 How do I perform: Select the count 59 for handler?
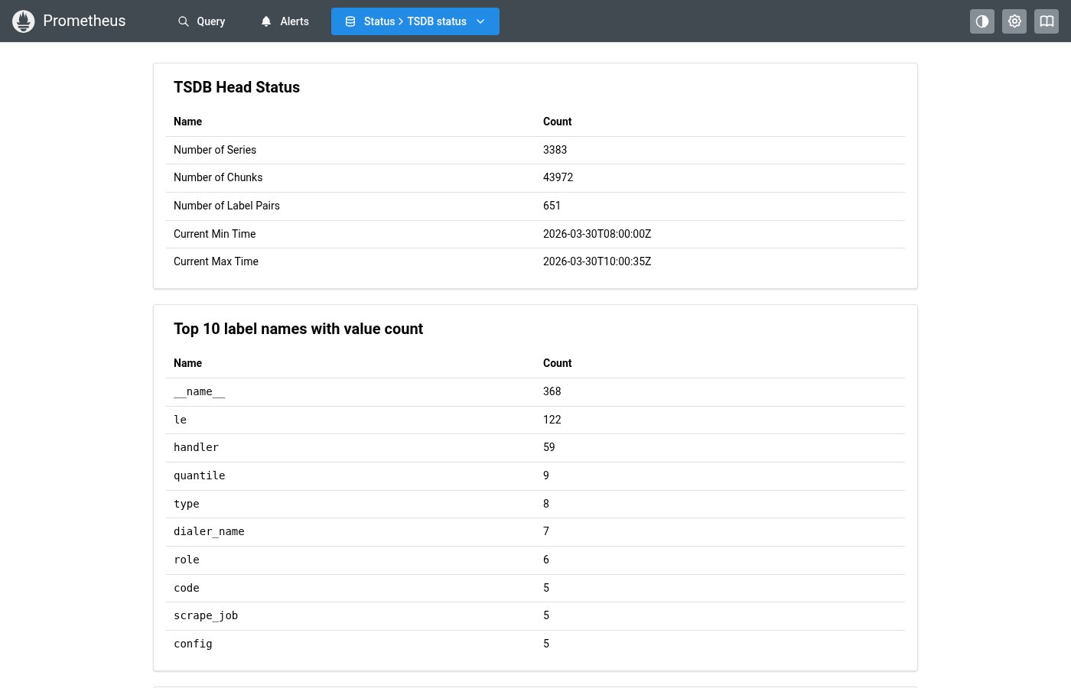(549, 447)
